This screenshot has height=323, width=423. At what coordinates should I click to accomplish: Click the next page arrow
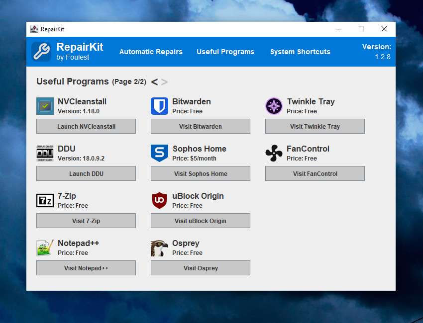[164, 82]
